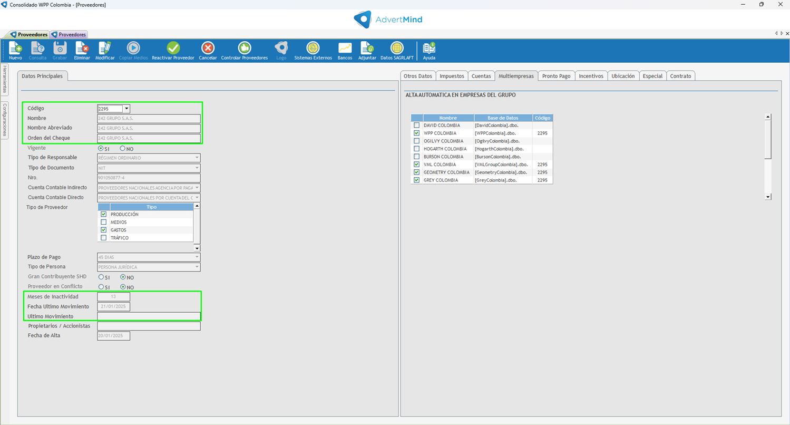Uncheck the GREY COLOMBIA checkbox
The height and width of the screenshot is (425, 790).
(417, 180)
